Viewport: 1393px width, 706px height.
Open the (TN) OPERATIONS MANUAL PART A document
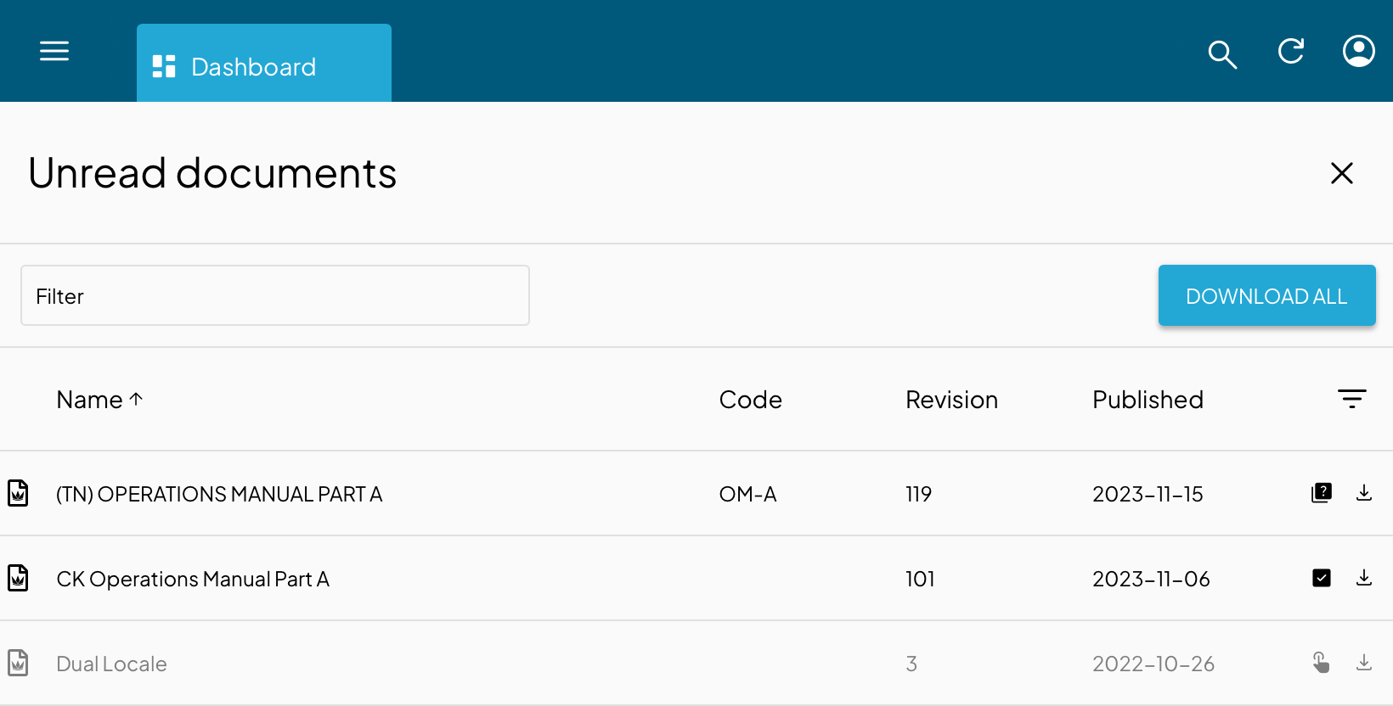pyautogui.click(x=219, y=493)
